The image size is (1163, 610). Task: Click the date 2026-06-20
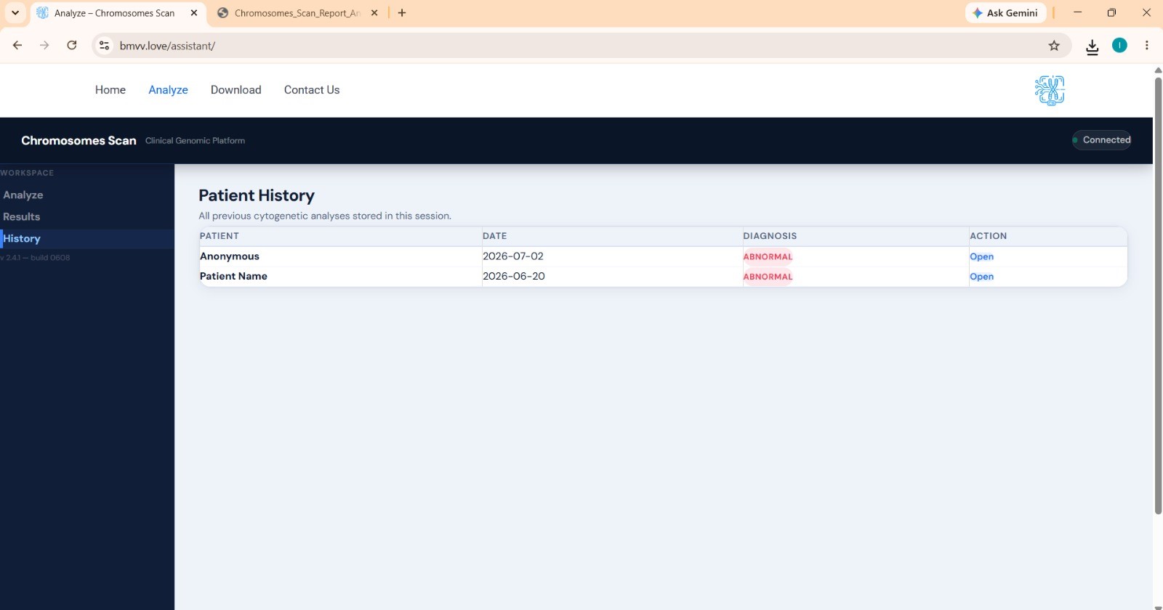point(514,277)
